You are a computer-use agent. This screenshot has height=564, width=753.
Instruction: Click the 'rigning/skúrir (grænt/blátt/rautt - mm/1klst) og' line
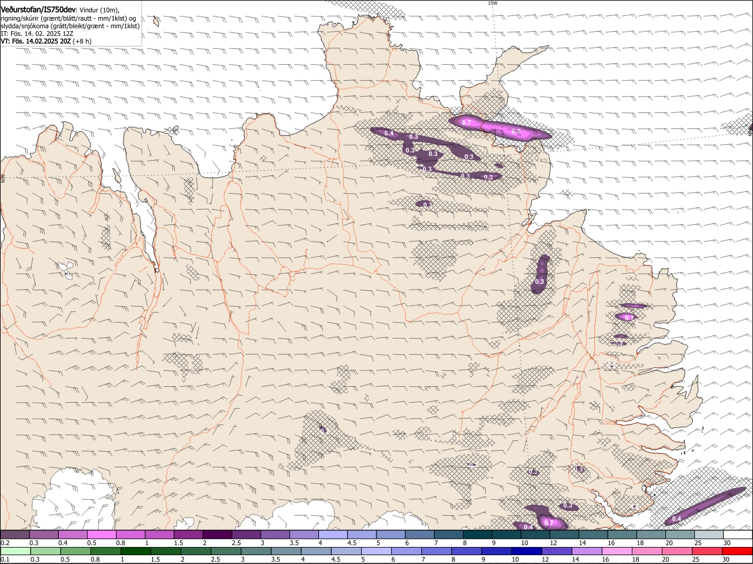pos(68,18)
